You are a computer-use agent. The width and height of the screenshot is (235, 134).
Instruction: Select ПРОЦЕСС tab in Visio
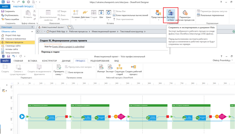[80, 61]
